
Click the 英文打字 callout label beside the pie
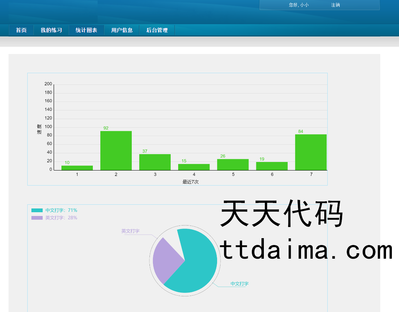click(x=130, y=231)
